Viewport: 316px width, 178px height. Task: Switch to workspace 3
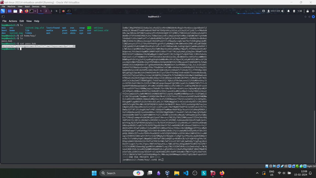[x=51, y=11]
